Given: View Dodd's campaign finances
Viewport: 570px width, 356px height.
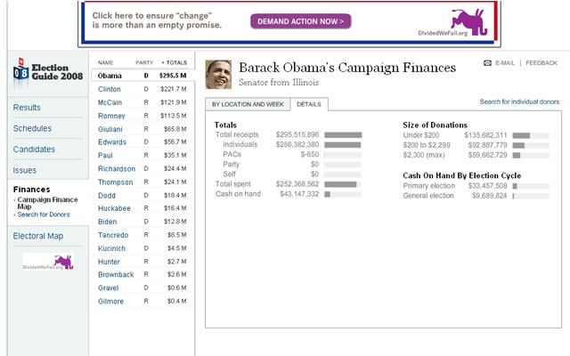Looking at the screenshot, I should pyautogui.click(x=107, y=196).
